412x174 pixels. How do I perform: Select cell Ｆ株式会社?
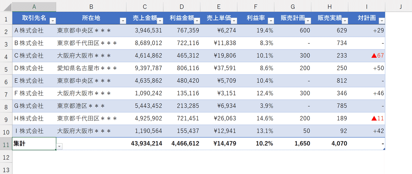point(34,93)
